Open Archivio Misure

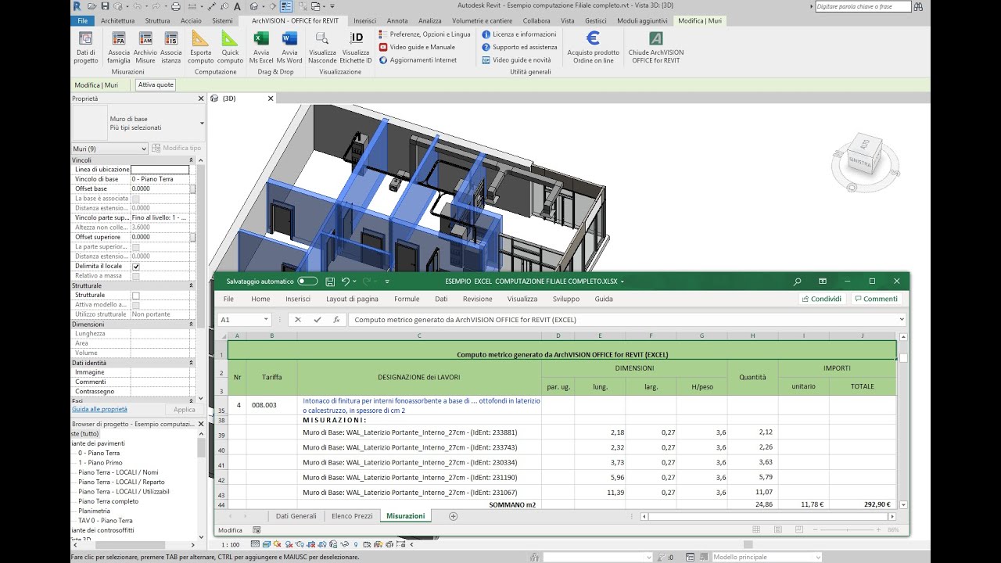click(145, 47)
